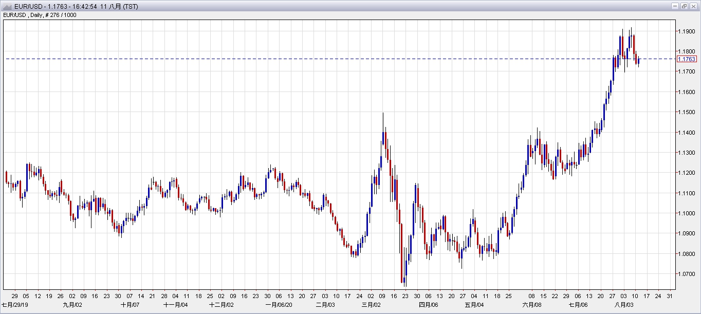Image resolution: width=701 pixels, height=314 pixels.
Task: Restore down the EUR/USD chart window
Action: coord(684,6)
